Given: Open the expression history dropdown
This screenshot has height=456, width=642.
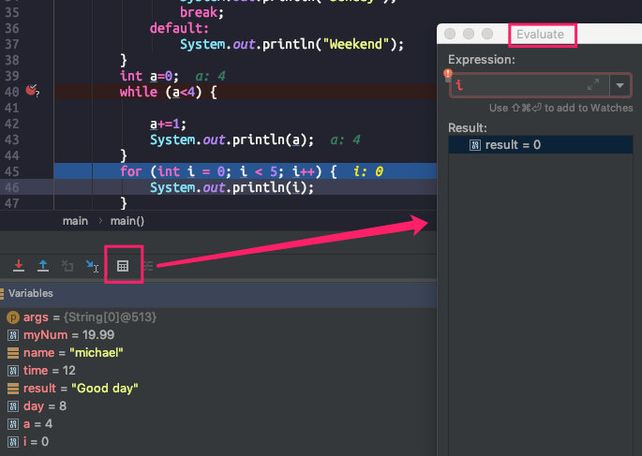Looking at the screenshot, I should pos(620,85).
